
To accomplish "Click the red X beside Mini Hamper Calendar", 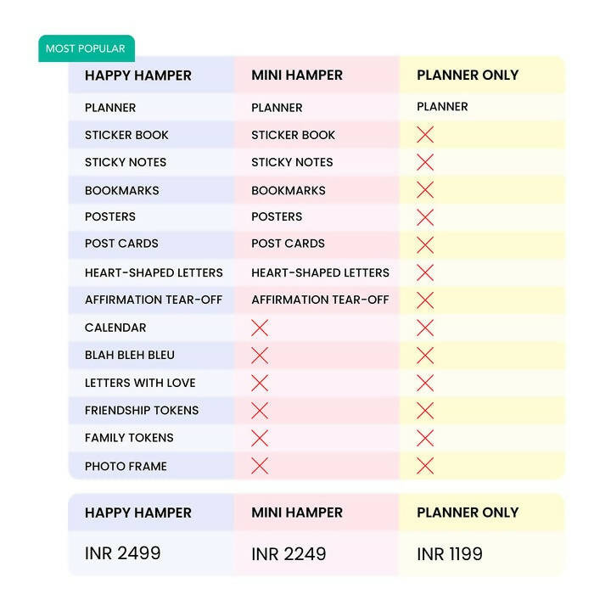I will 260,328.
